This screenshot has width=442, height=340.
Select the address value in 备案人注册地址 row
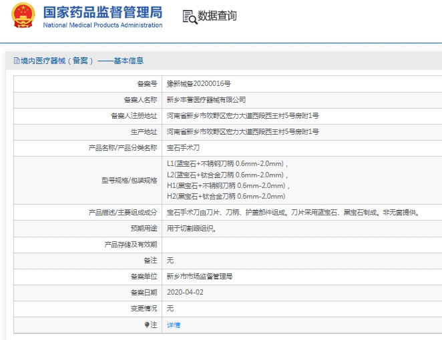(x=243, y=116)
